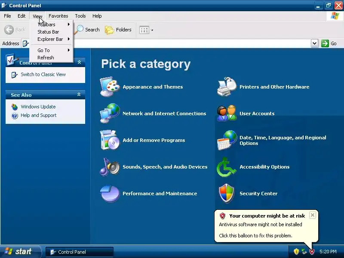
Task: Click the Switch to Classic View icon
Action: 14,75
